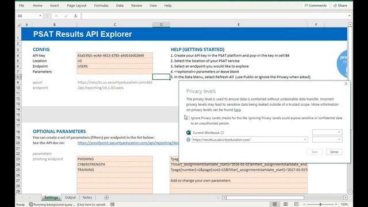
Task: Select the 'Add or change your own parameters' cell
Action: click(x=239, y=181)
